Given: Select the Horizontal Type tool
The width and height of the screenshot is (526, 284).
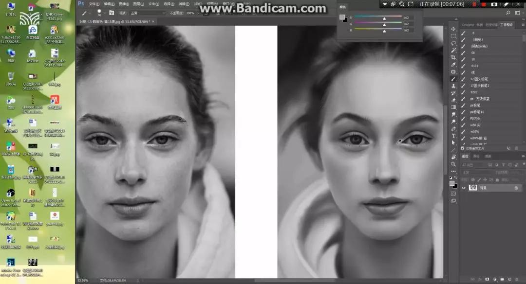Looking at the screenshot, I should coord(453,136).
